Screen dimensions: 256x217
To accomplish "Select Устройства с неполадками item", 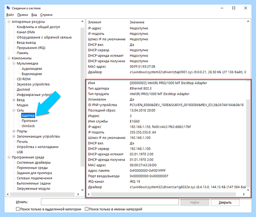I will (38, 147).
